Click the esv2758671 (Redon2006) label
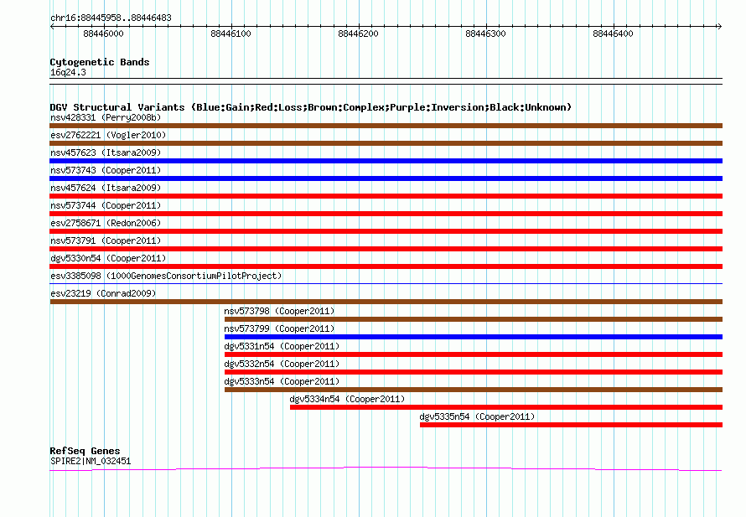Viewport: 746px width, 517px height. point(106,223)
